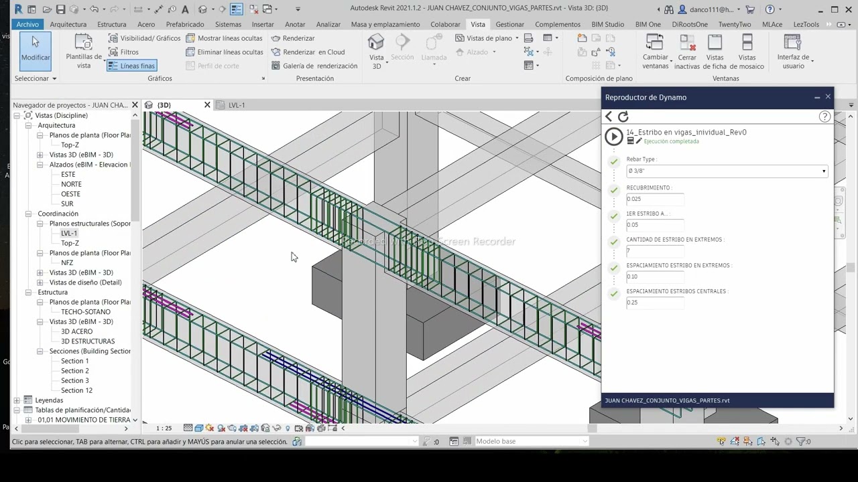
Task: Open Visibilidad/Gráficos settings
Action: 144,38
